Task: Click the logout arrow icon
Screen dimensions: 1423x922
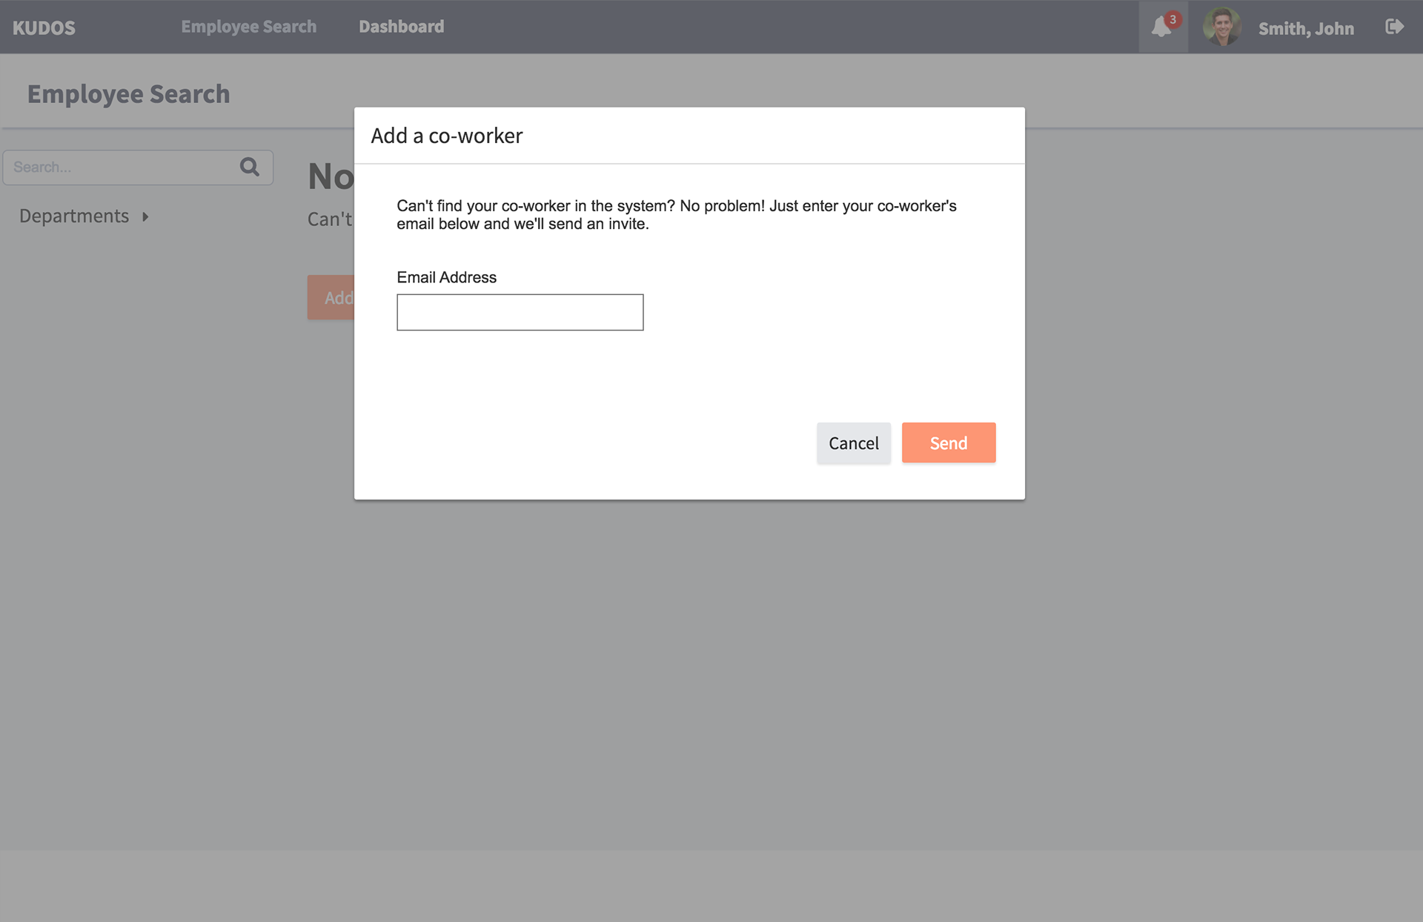Action: [x=1394, y=27]
